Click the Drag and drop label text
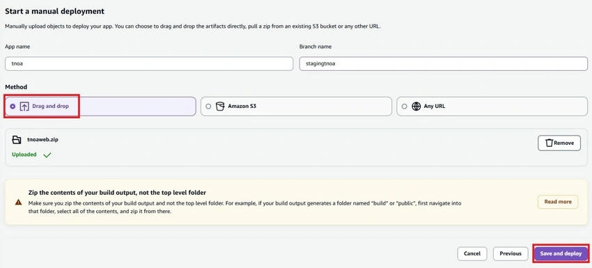 pos(51,107)
